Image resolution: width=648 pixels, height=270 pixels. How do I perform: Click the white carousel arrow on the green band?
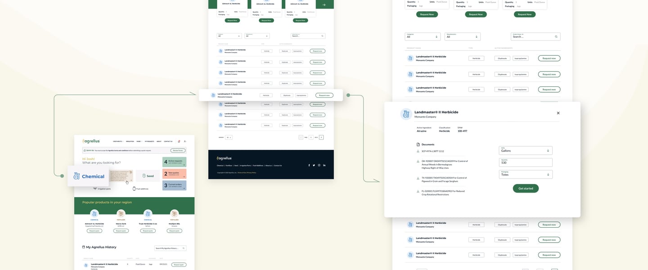coord(324,5)
